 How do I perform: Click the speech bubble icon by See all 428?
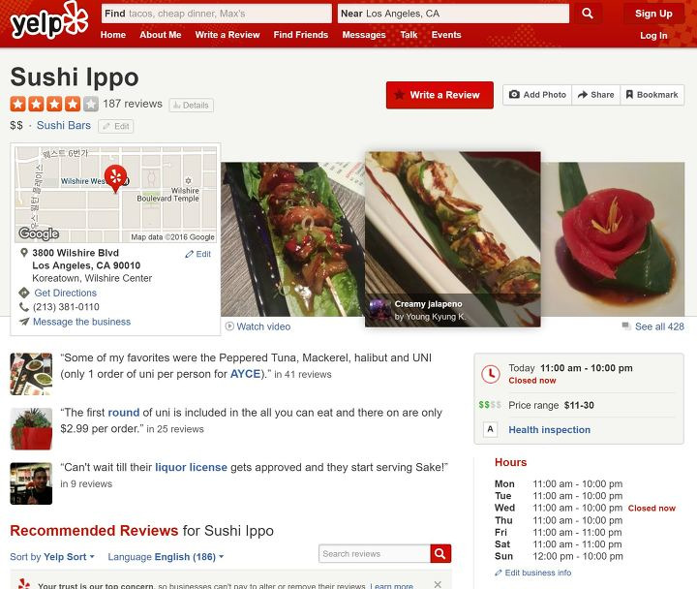pyautogui.click(x=626, y=326)
